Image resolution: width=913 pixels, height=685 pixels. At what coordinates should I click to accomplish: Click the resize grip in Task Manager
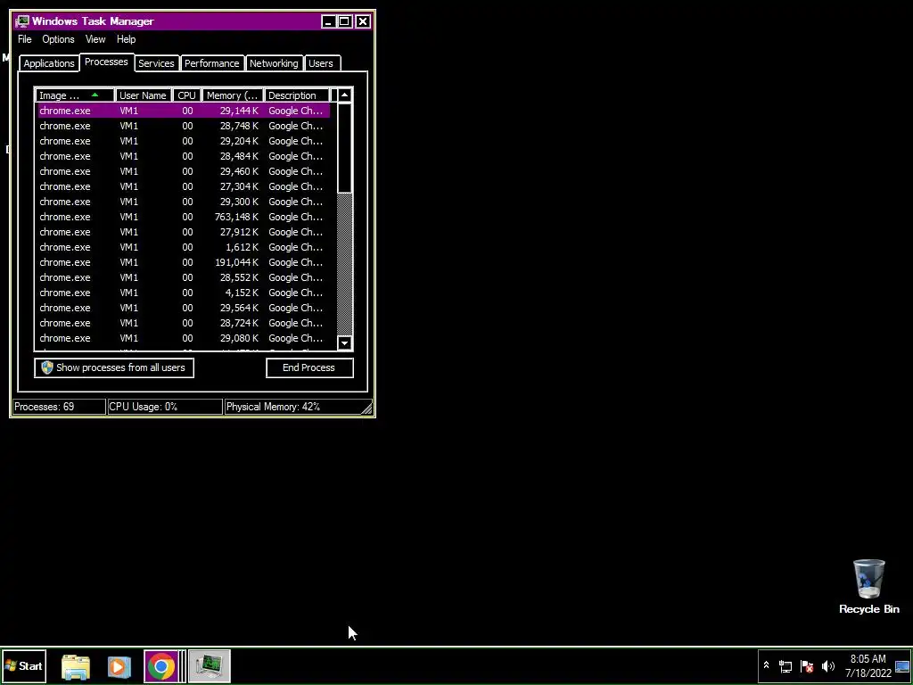(366, 409)
